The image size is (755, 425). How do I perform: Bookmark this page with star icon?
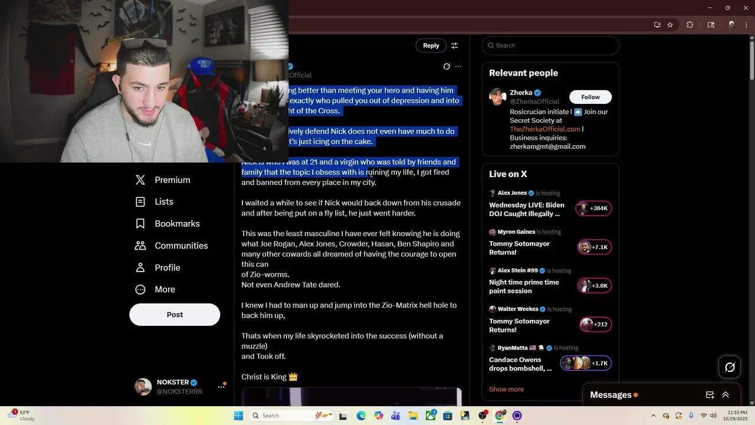[x=670, y=25]
